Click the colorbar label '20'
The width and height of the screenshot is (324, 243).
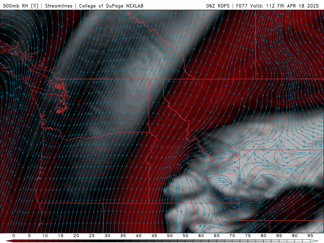pyautogui.click(x=76, y=236)
